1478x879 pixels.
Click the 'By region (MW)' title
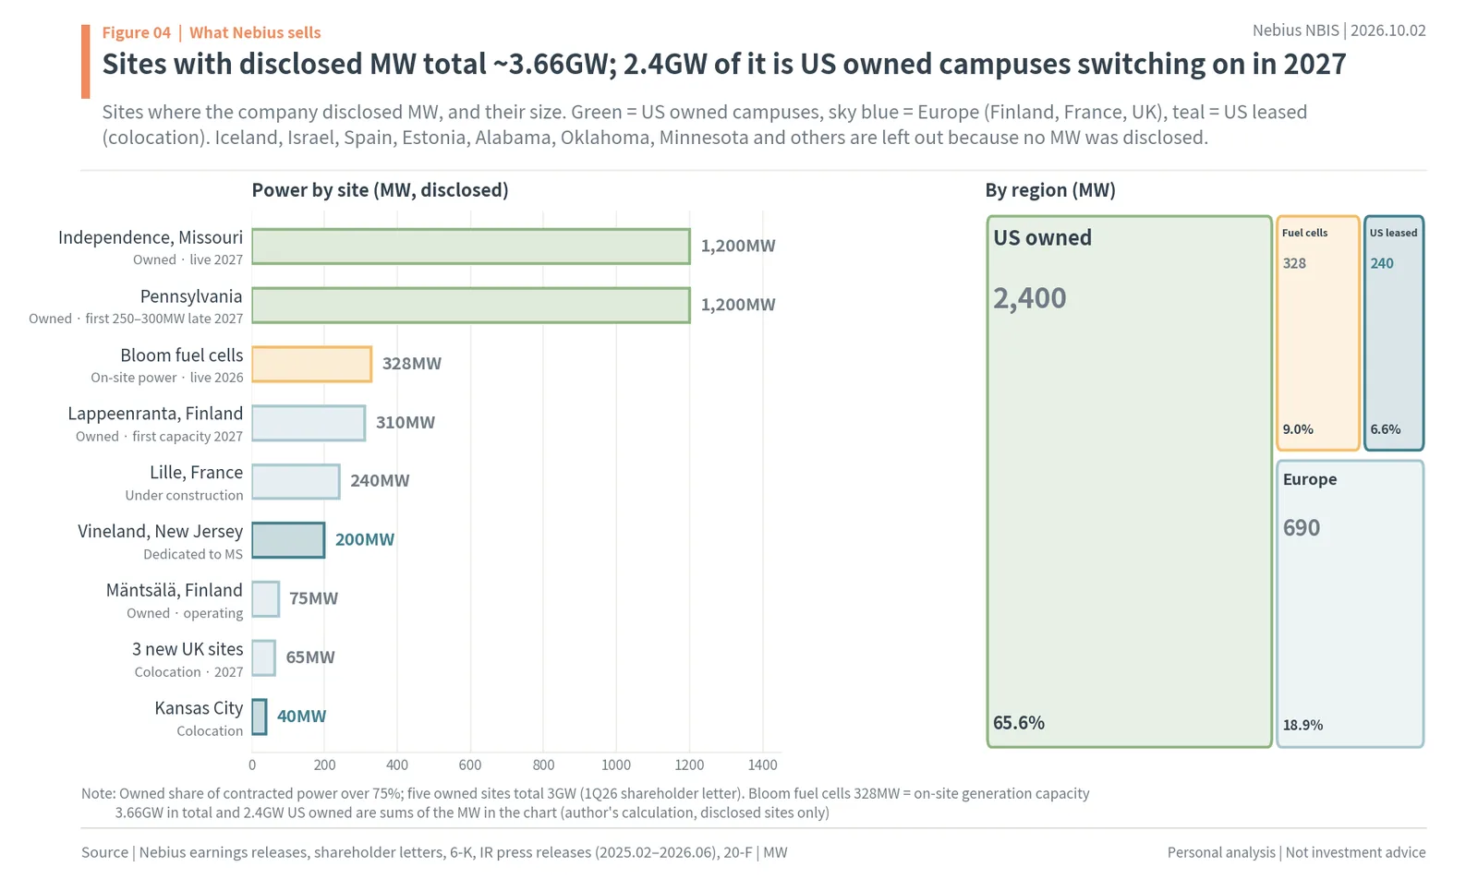point(1050,190)
